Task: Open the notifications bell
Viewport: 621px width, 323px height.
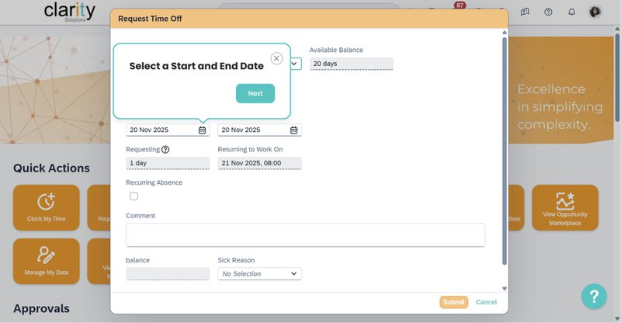Action: tap(571, 12)
